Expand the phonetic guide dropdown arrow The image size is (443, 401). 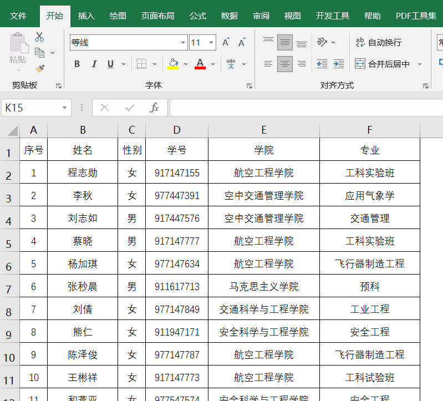pyautogui.click(x=244, y=64)
